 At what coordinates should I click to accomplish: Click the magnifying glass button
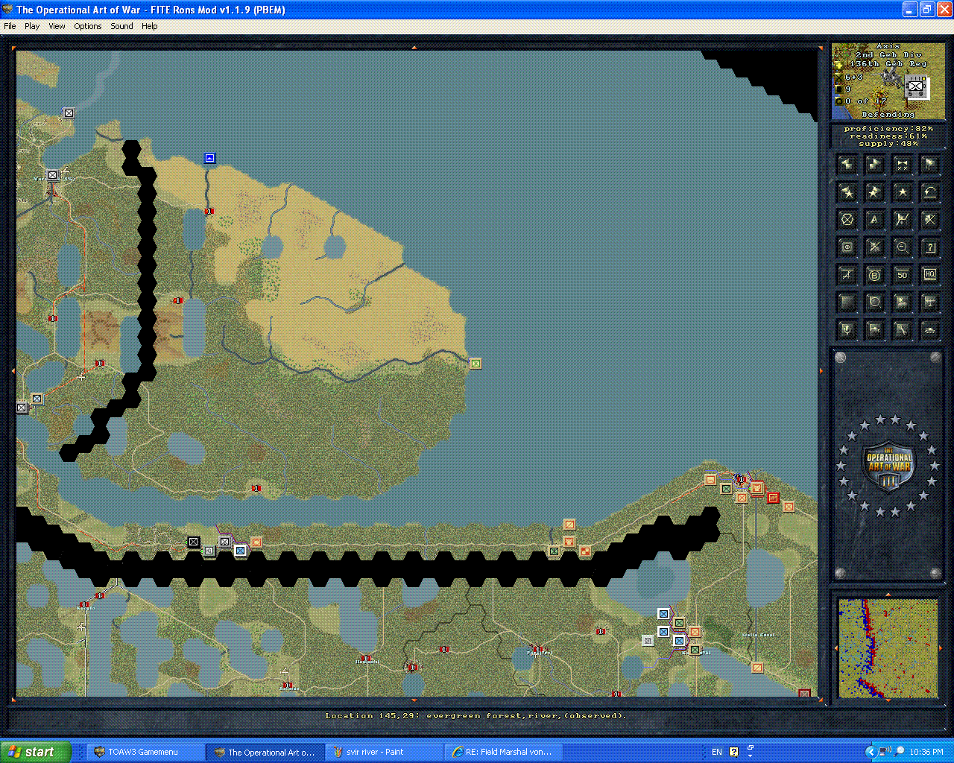[x=875, y=303]
